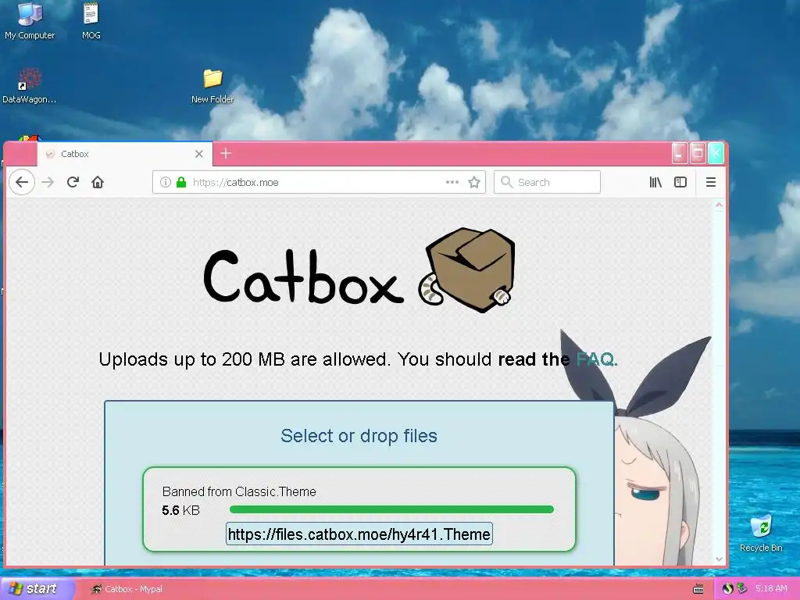Minimize the Mypal browser window
This screenshot has height=600, width=800.
point(680,153)
